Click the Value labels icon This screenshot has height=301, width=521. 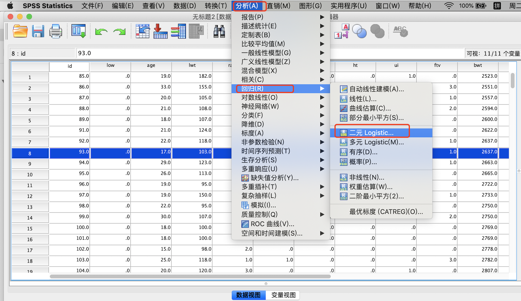click(x=342, y=31)
